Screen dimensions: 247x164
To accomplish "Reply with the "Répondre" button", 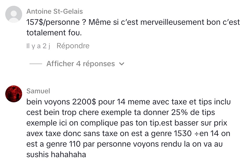I will [73, 46].
